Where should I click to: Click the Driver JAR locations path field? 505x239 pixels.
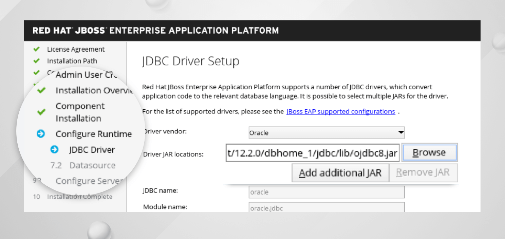[x=313, y=153]
